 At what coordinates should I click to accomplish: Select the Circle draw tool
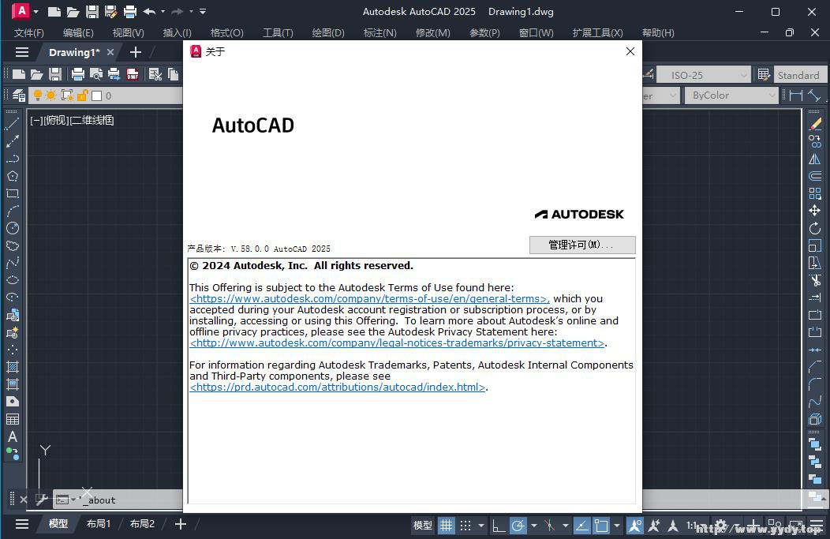point(12,228)
